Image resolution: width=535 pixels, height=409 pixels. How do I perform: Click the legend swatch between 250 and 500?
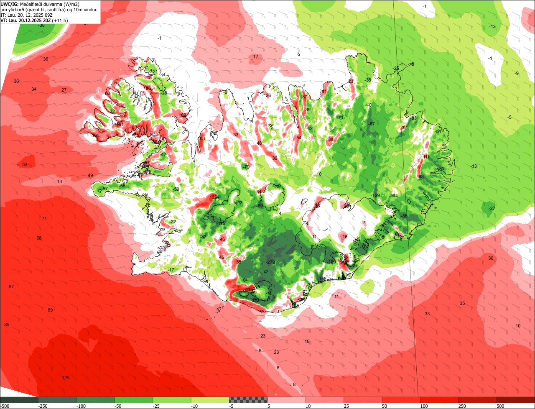coord(478,400)
